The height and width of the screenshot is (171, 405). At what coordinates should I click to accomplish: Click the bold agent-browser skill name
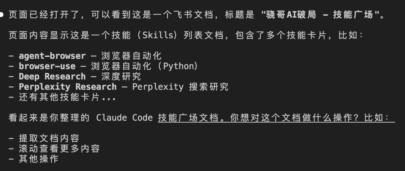(52, 56)
